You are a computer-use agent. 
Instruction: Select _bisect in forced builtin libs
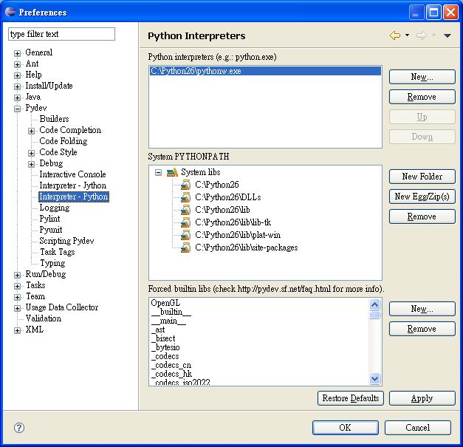[163, 338]
